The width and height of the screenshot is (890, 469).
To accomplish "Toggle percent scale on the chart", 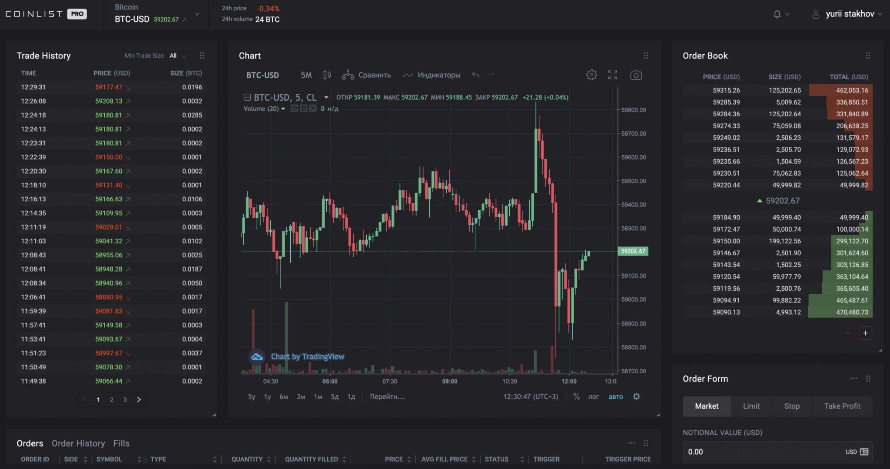I will 576,397.
